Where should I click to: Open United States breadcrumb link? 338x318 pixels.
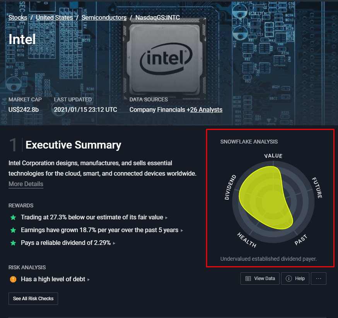[x=54, y=18]
